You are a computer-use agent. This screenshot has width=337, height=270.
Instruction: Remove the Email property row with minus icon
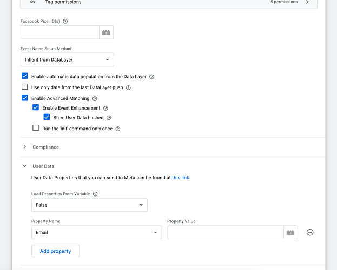[310, 232]
